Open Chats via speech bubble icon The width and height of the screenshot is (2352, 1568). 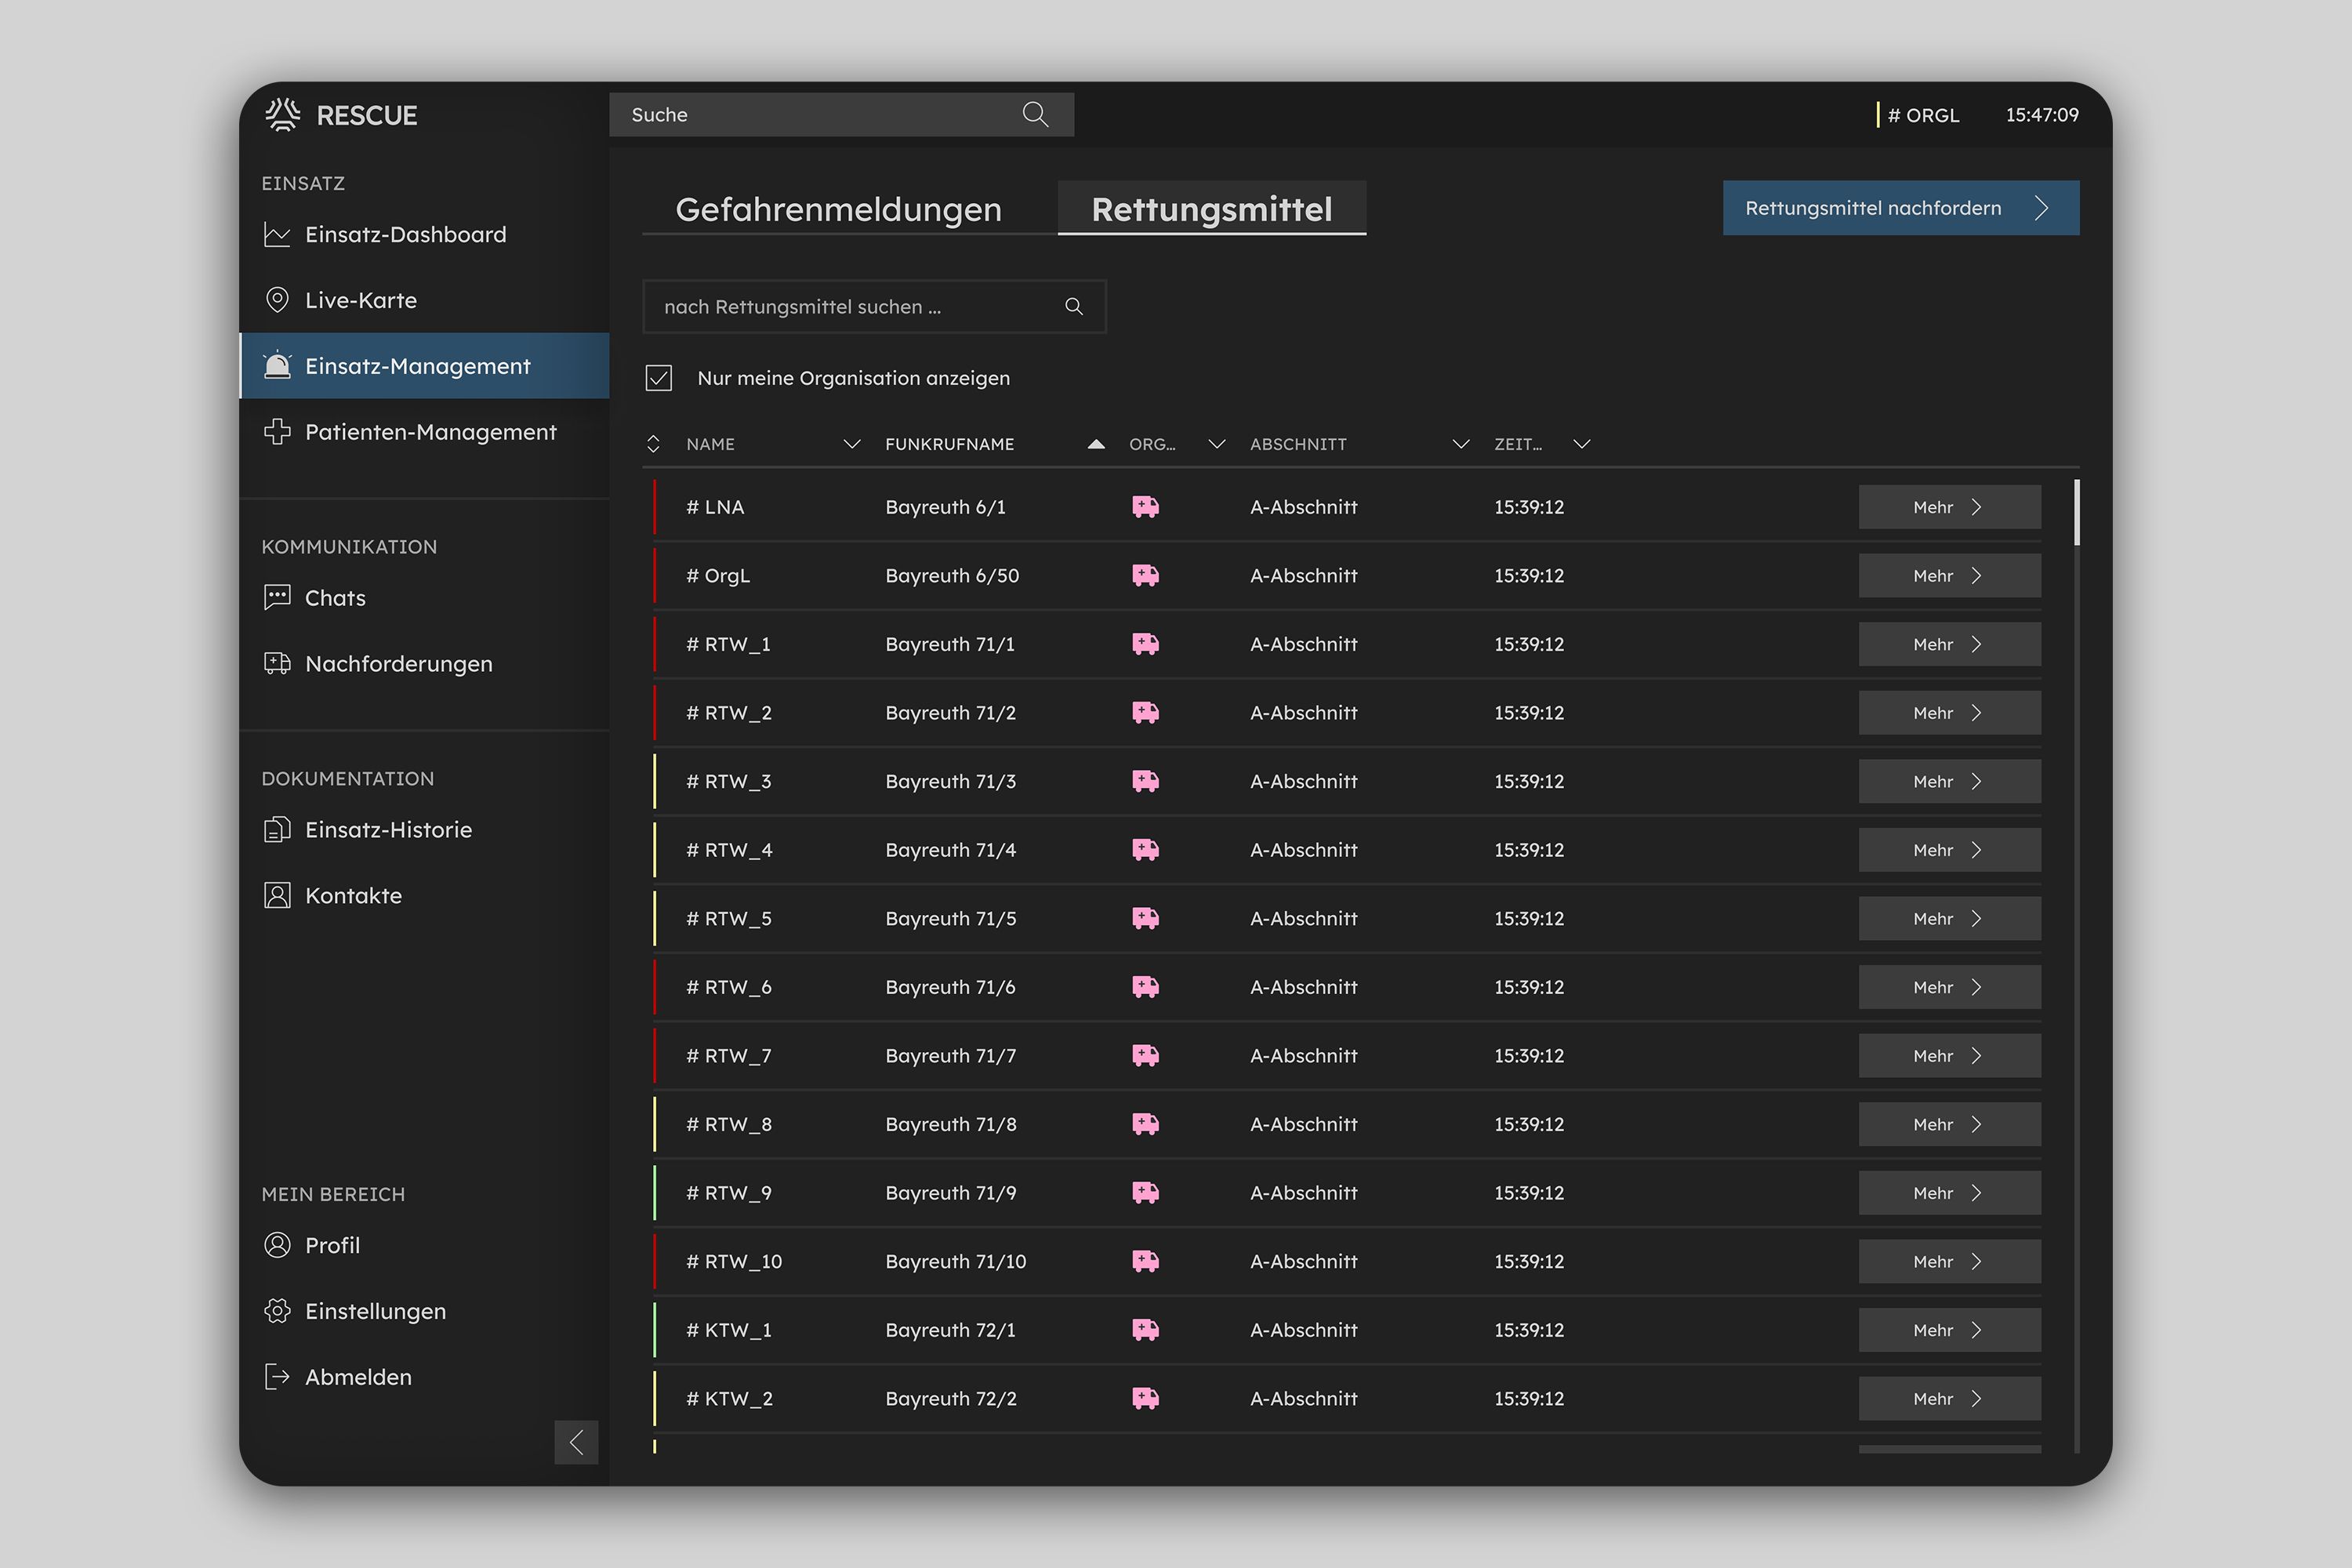(x=277, y=597)
